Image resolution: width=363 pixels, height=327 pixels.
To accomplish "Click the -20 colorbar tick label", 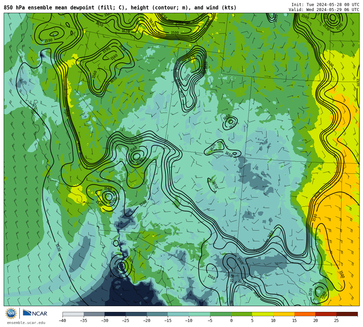I will point(147,321).
